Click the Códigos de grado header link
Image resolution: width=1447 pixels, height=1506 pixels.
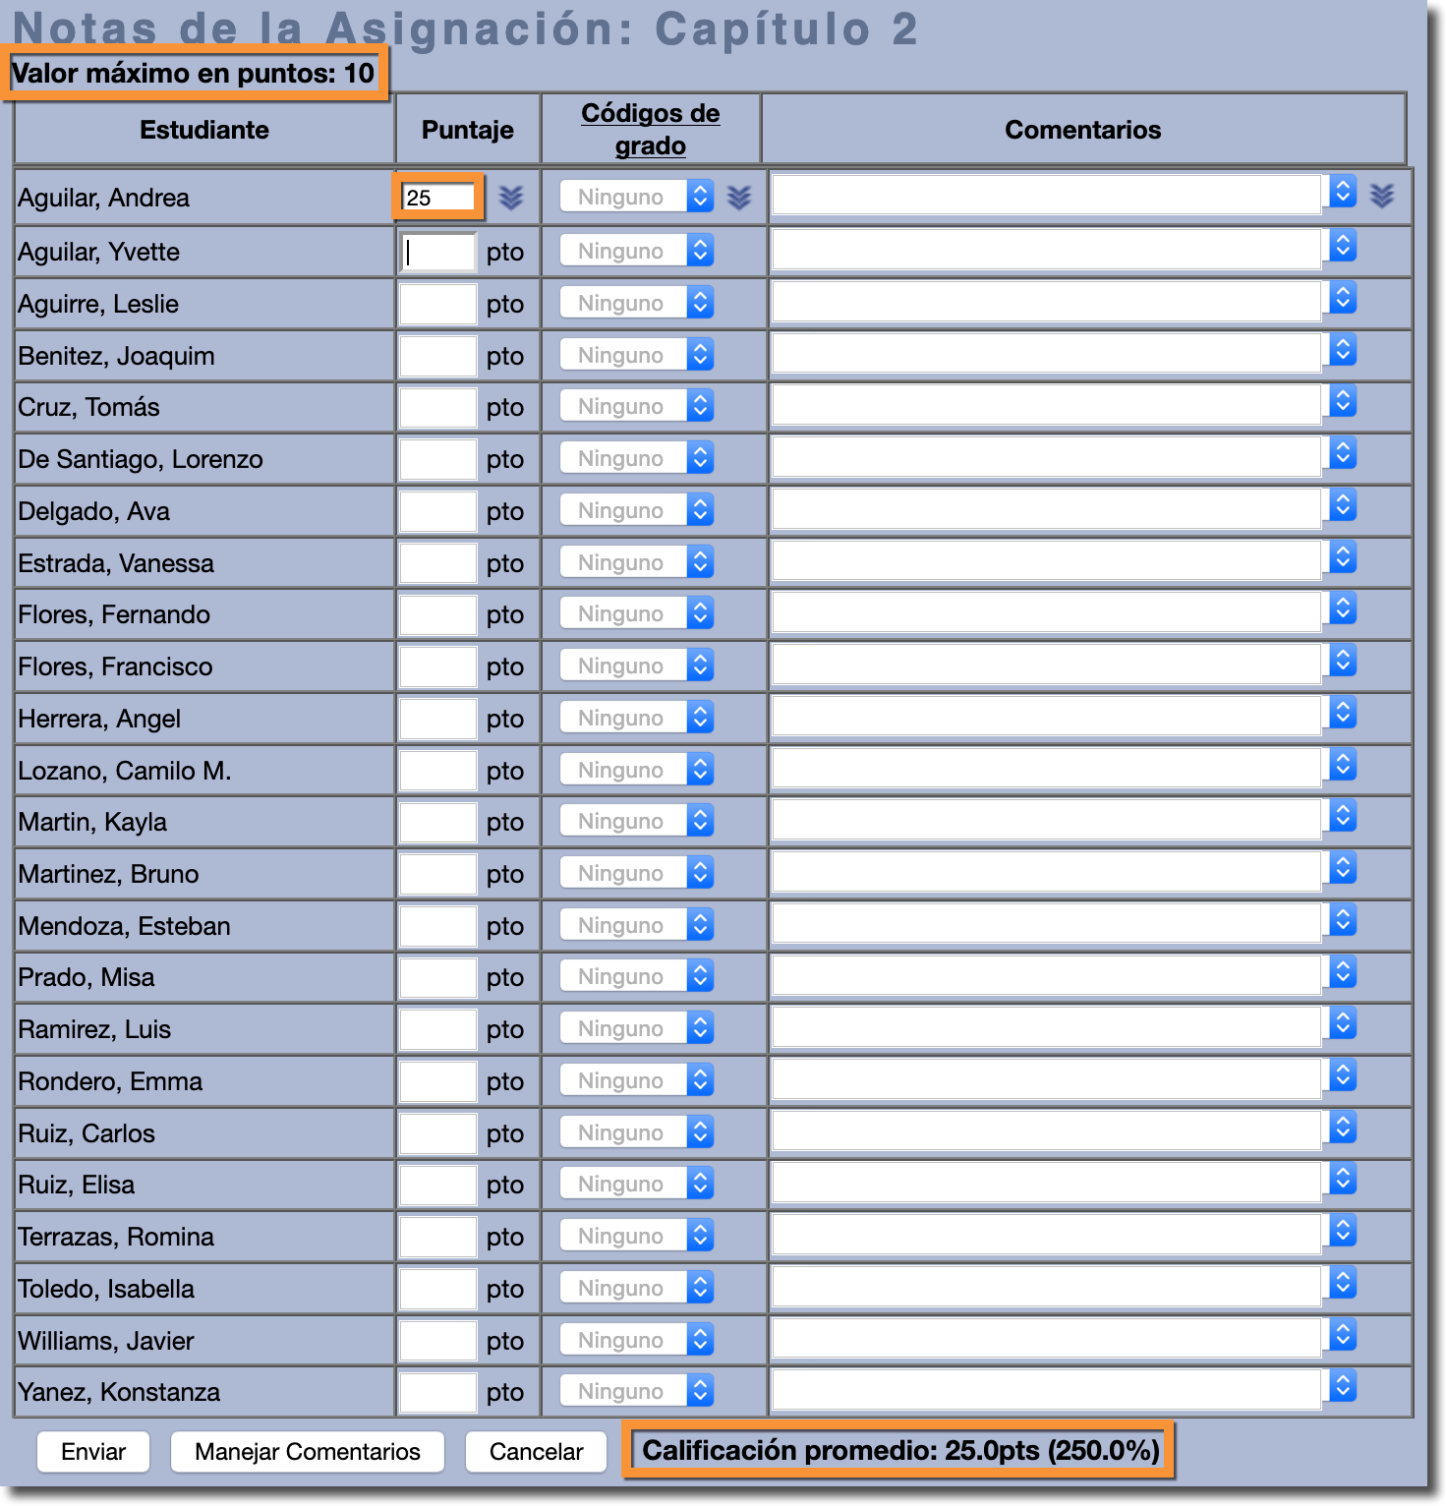click(x=650, y=129)
